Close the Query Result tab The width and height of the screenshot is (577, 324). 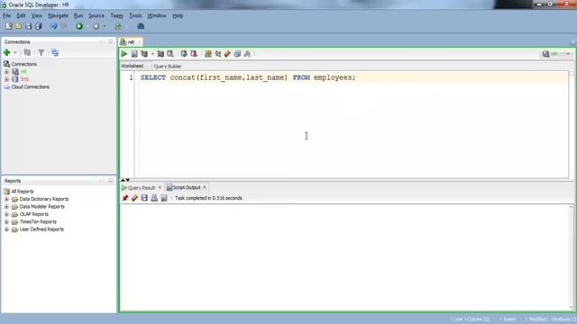pos(160,188)
